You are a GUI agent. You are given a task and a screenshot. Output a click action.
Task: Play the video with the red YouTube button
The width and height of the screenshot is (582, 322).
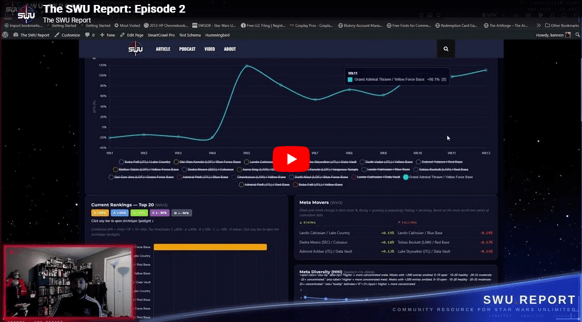coord(291,159)
